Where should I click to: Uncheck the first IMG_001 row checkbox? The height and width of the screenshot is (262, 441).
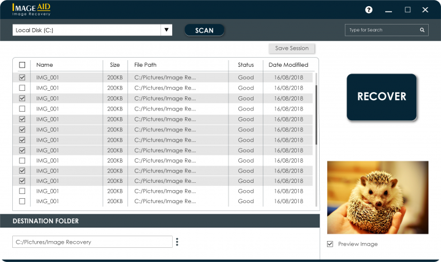[22, 77]
